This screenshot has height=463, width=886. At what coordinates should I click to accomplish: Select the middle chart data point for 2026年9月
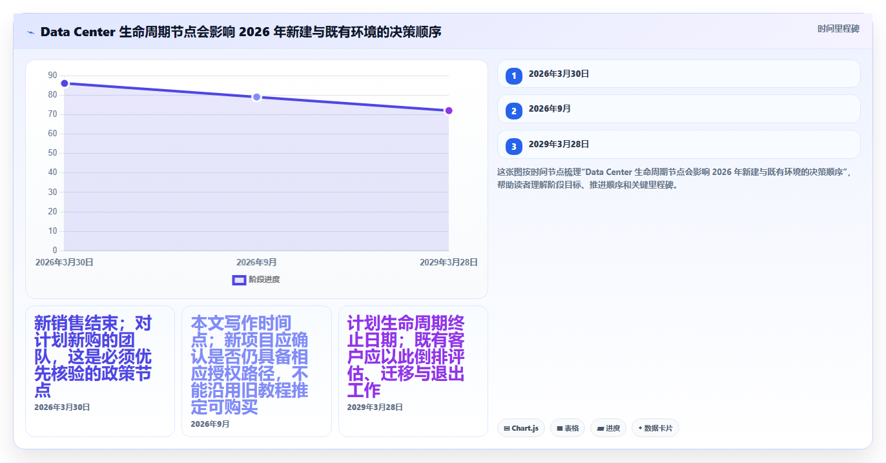pos(256,97)
